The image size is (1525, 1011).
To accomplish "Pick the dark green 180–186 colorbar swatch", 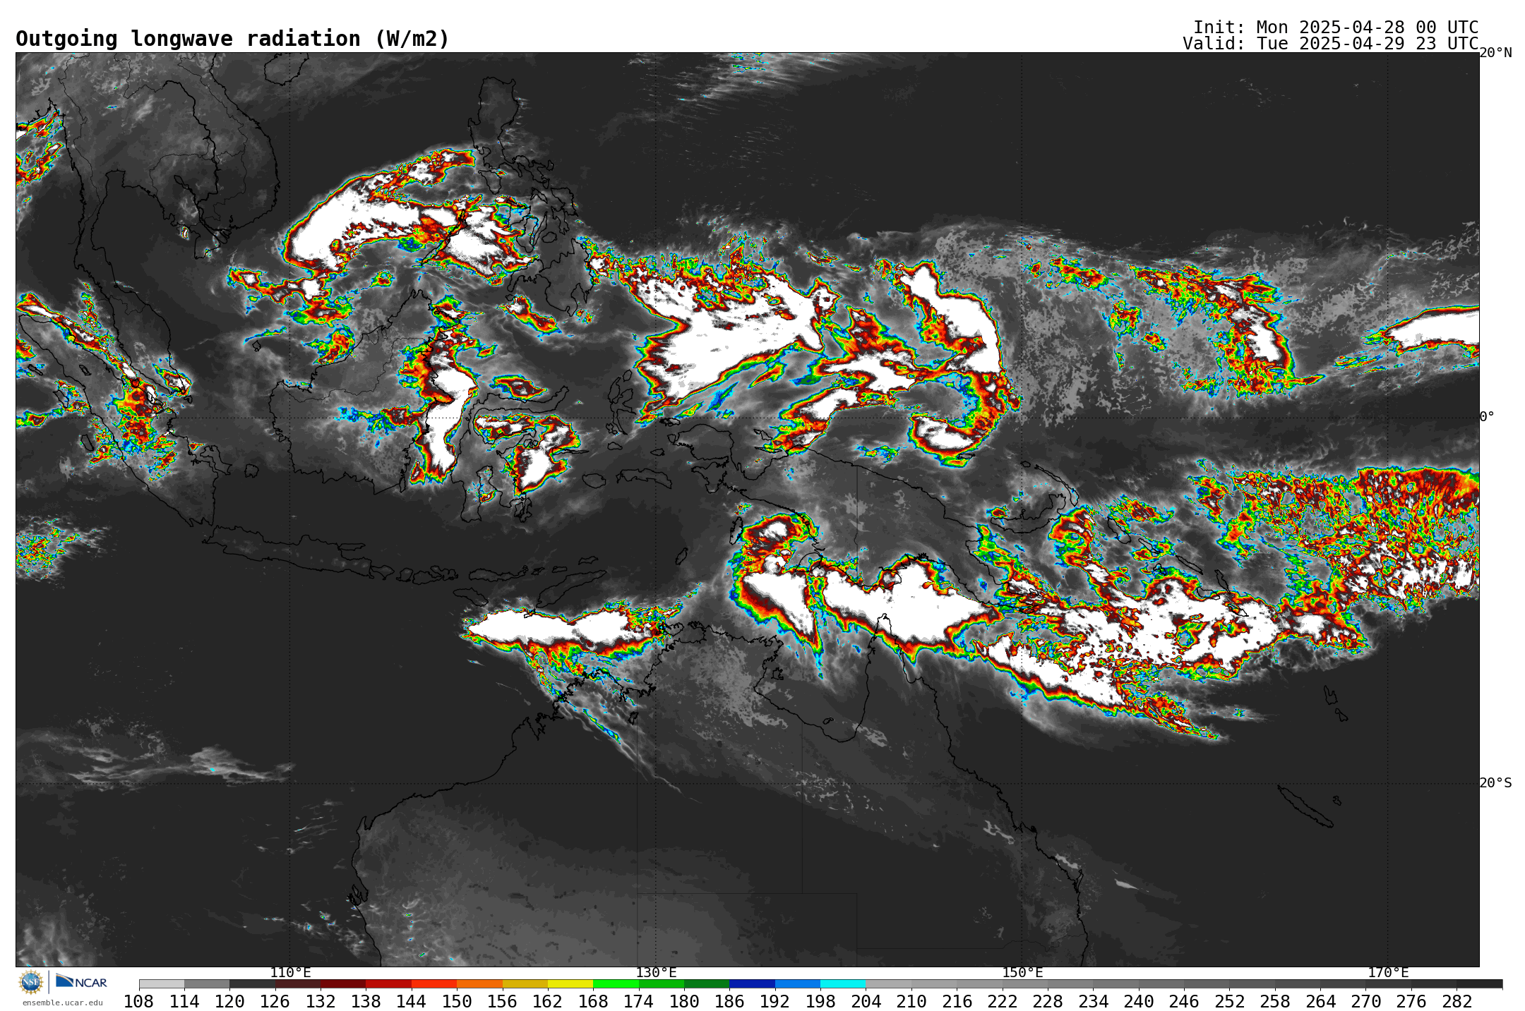I will [707, 983].
